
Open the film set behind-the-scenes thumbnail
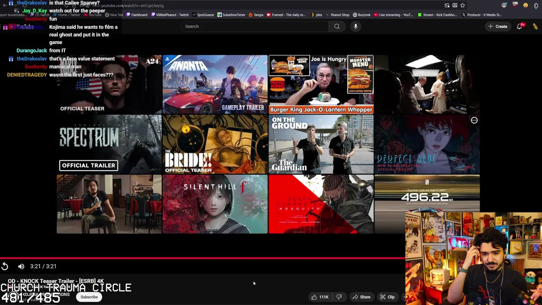coord(427,84)
